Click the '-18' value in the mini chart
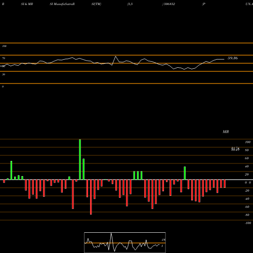Viewport: 253px width, 253px height. [163, 240]
